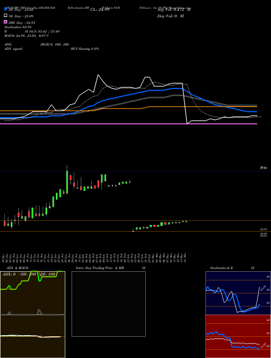
Task: Click the 'ADX signal:' label
Action: 14,49
